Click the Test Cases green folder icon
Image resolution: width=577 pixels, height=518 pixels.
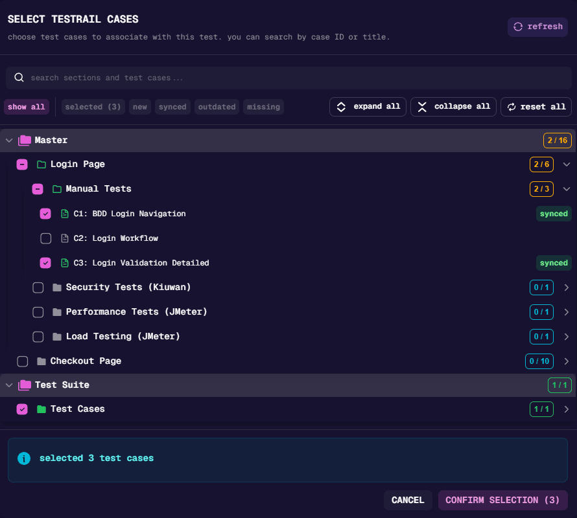click(x=41, y=409)
